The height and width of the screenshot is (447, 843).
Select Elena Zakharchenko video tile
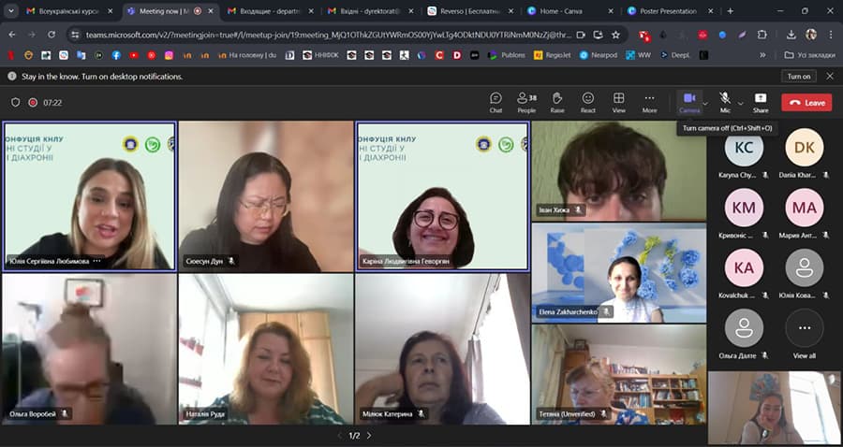(x=619, y=273)
